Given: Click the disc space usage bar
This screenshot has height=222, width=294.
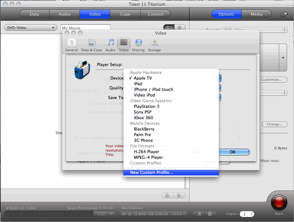Looking at the screenshot, I should point(49,214).
